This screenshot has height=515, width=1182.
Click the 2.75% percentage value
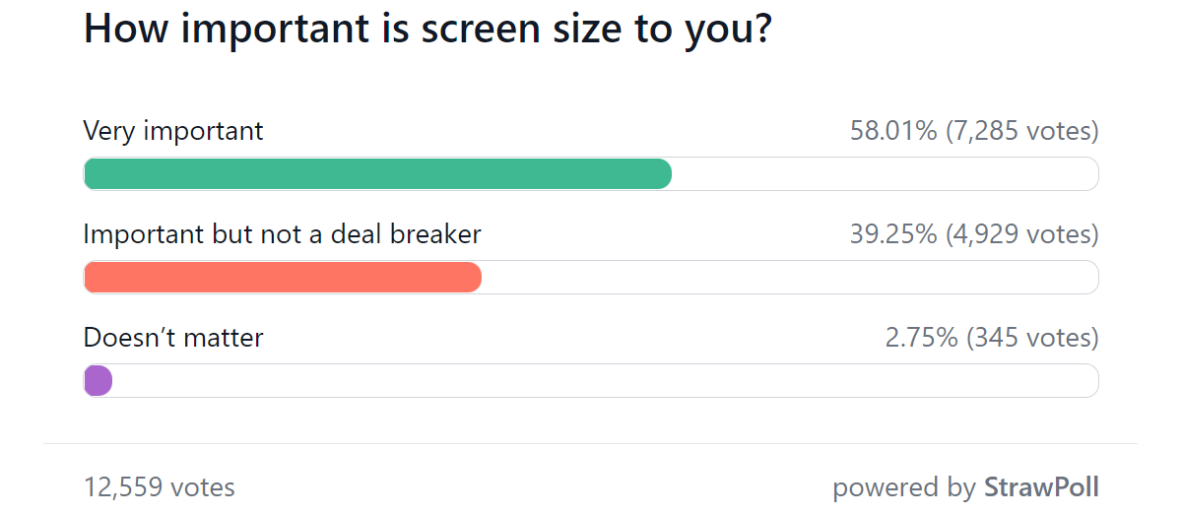[x=922, y=338]
